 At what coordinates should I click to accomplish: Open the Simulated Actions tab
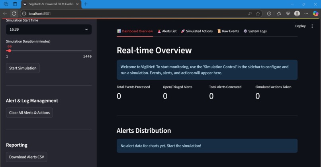click(x=197, y=31)
